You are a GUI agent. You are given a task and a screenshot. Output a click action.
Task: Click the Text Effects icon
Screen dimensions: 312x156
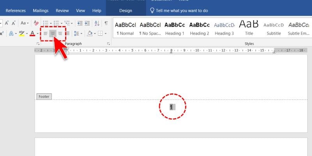pyautogui.click(x=11, y=33)
